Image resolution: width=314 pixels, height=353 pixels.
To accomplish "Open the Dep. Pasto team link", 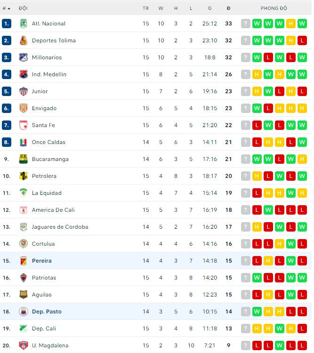I will click(x=47, y=312).
